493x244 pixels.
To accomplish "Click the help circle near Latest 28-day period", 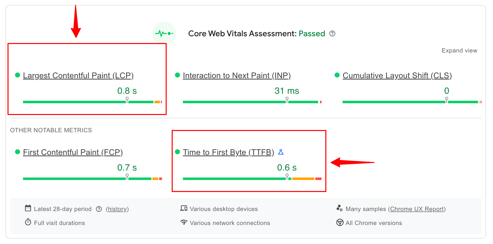I will click(99, 208).
